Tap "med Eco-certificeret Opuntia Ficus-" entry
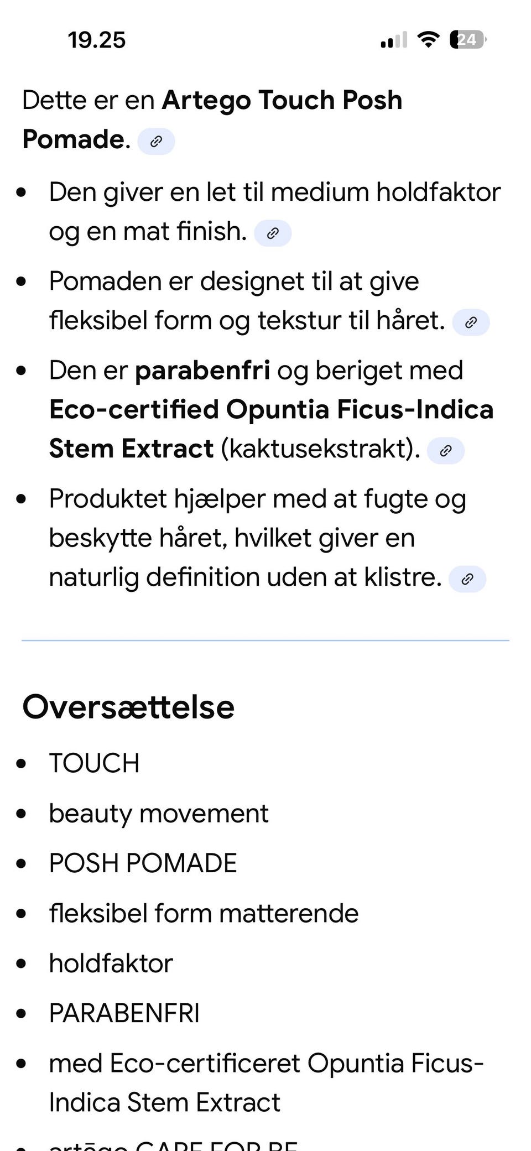The height and width of the screenshot is (1151, 531). [266, 1064]
